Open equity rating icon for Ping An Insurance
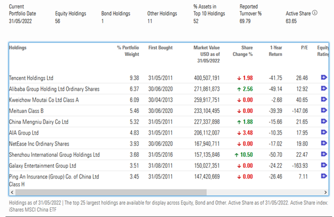 coord(324,176)
